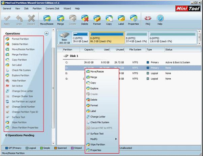Open the General menu
Viewport: 203px width, 156px height.
point(7,8)
